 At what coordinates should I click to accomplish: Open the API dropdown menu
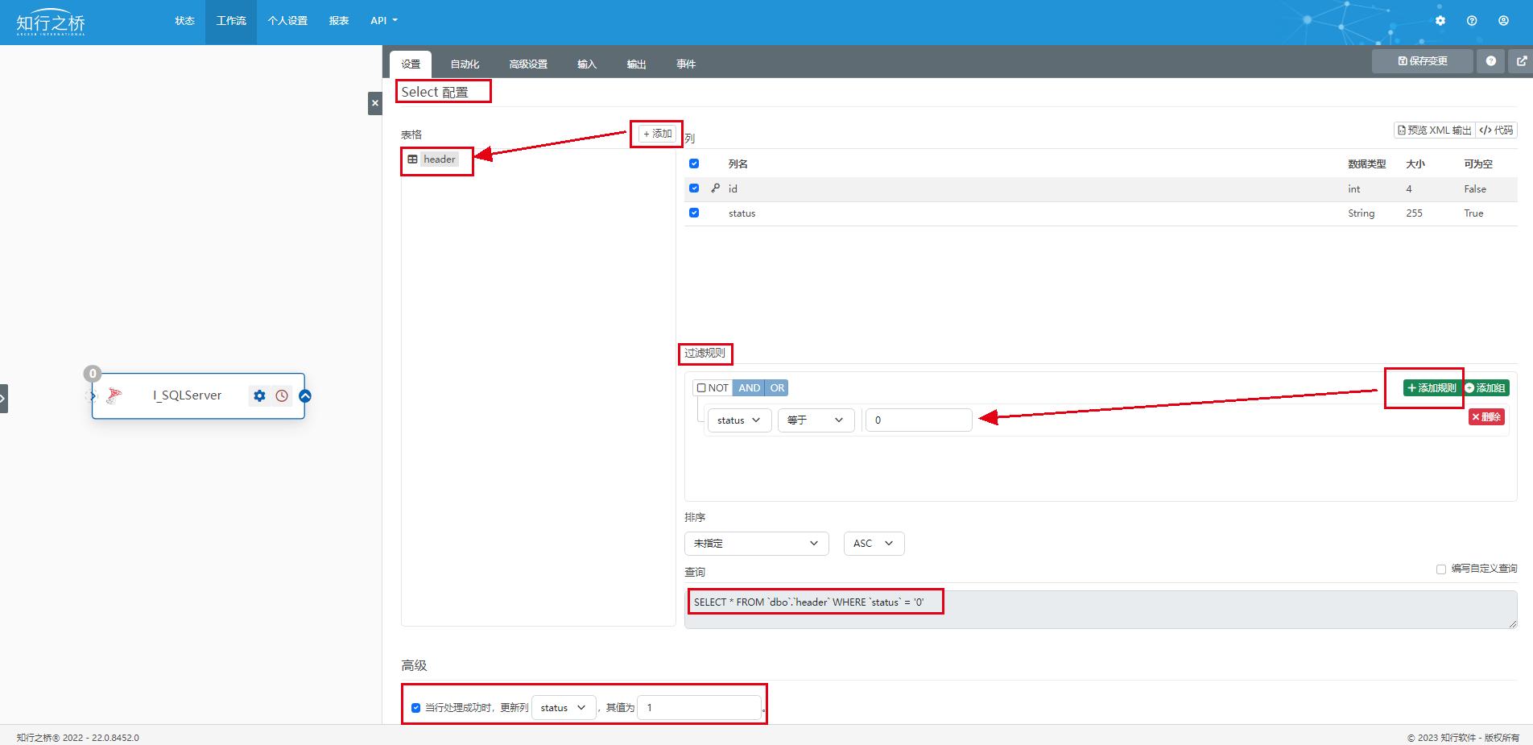(384, 21)
